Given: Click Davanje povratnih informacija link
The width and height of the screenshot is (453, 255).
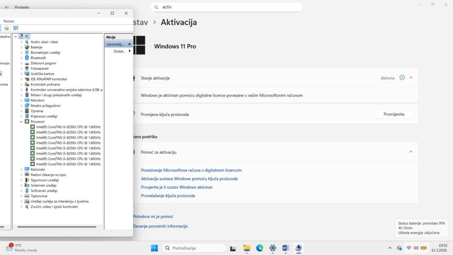Looking at the screenshot, I should click(x=160, y=226).
